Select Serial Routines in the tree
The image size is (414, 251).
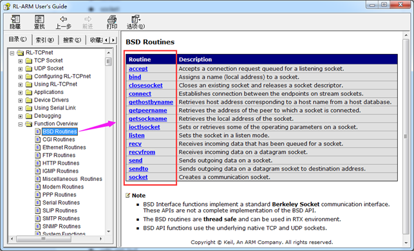click(61, 203)
